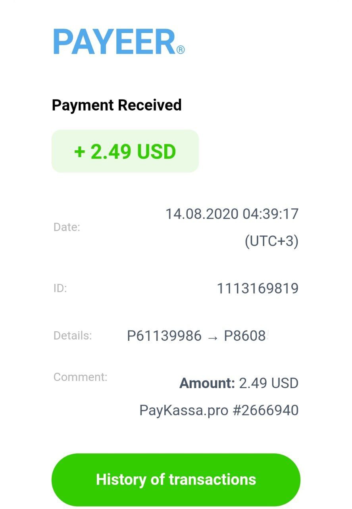Click the arrow between the account numbers

pyautogui.click(x=213, y=337)
